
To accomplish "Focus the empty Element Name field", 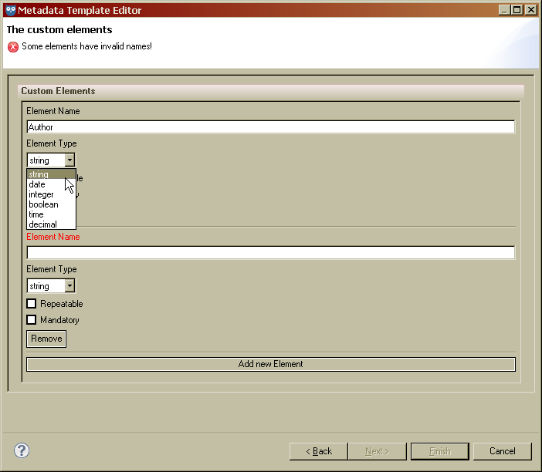I will [270, 253].
